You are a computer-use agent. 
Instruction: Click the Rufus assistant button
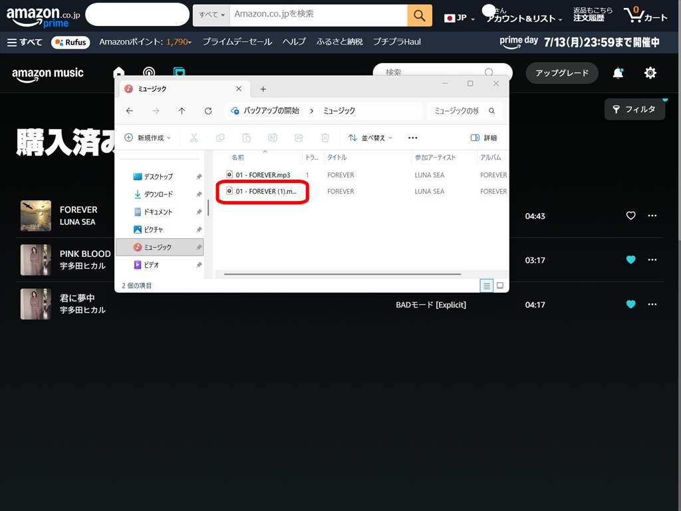(x=70, y=42)
